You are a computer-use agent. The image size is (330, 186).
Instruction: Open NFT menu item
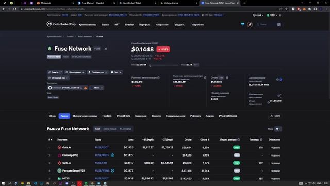coord(117,25)
